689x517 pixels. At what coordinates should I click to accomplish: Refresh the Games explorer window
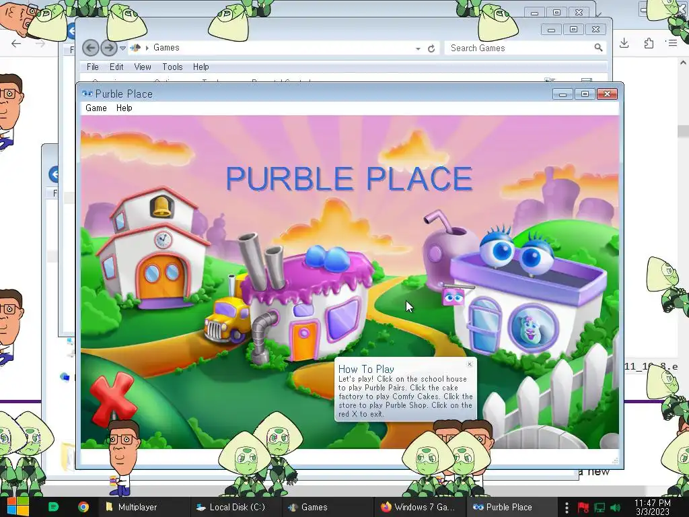point(431,48)
